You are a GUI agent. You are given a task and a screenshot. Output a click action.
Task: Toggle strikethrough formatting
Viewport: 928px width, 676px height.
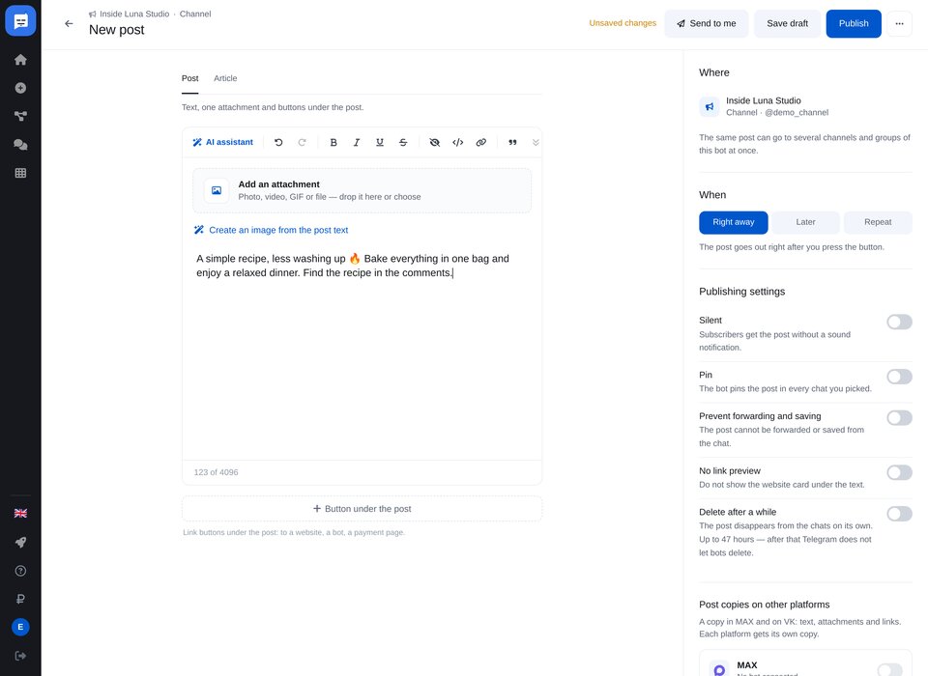click(x=403, y=143)
